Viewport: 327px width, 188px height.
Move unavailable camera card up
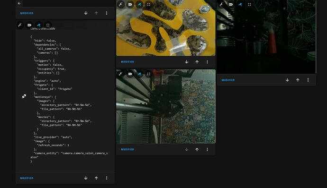[96, 178]
